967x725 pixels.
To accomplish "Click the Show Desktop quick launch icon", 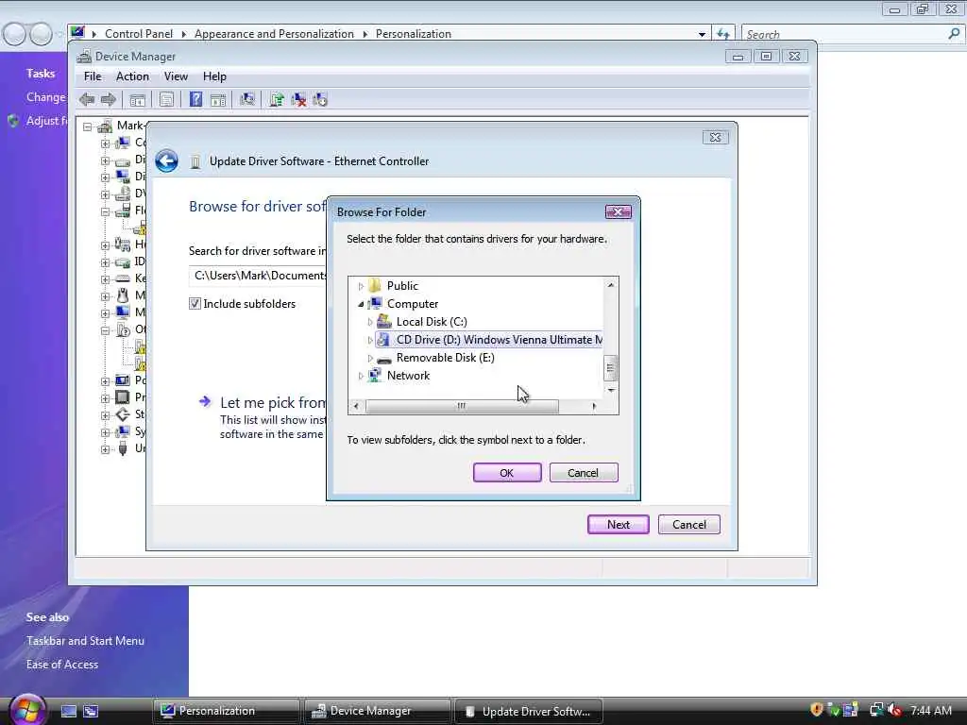I will coord(68,712).
